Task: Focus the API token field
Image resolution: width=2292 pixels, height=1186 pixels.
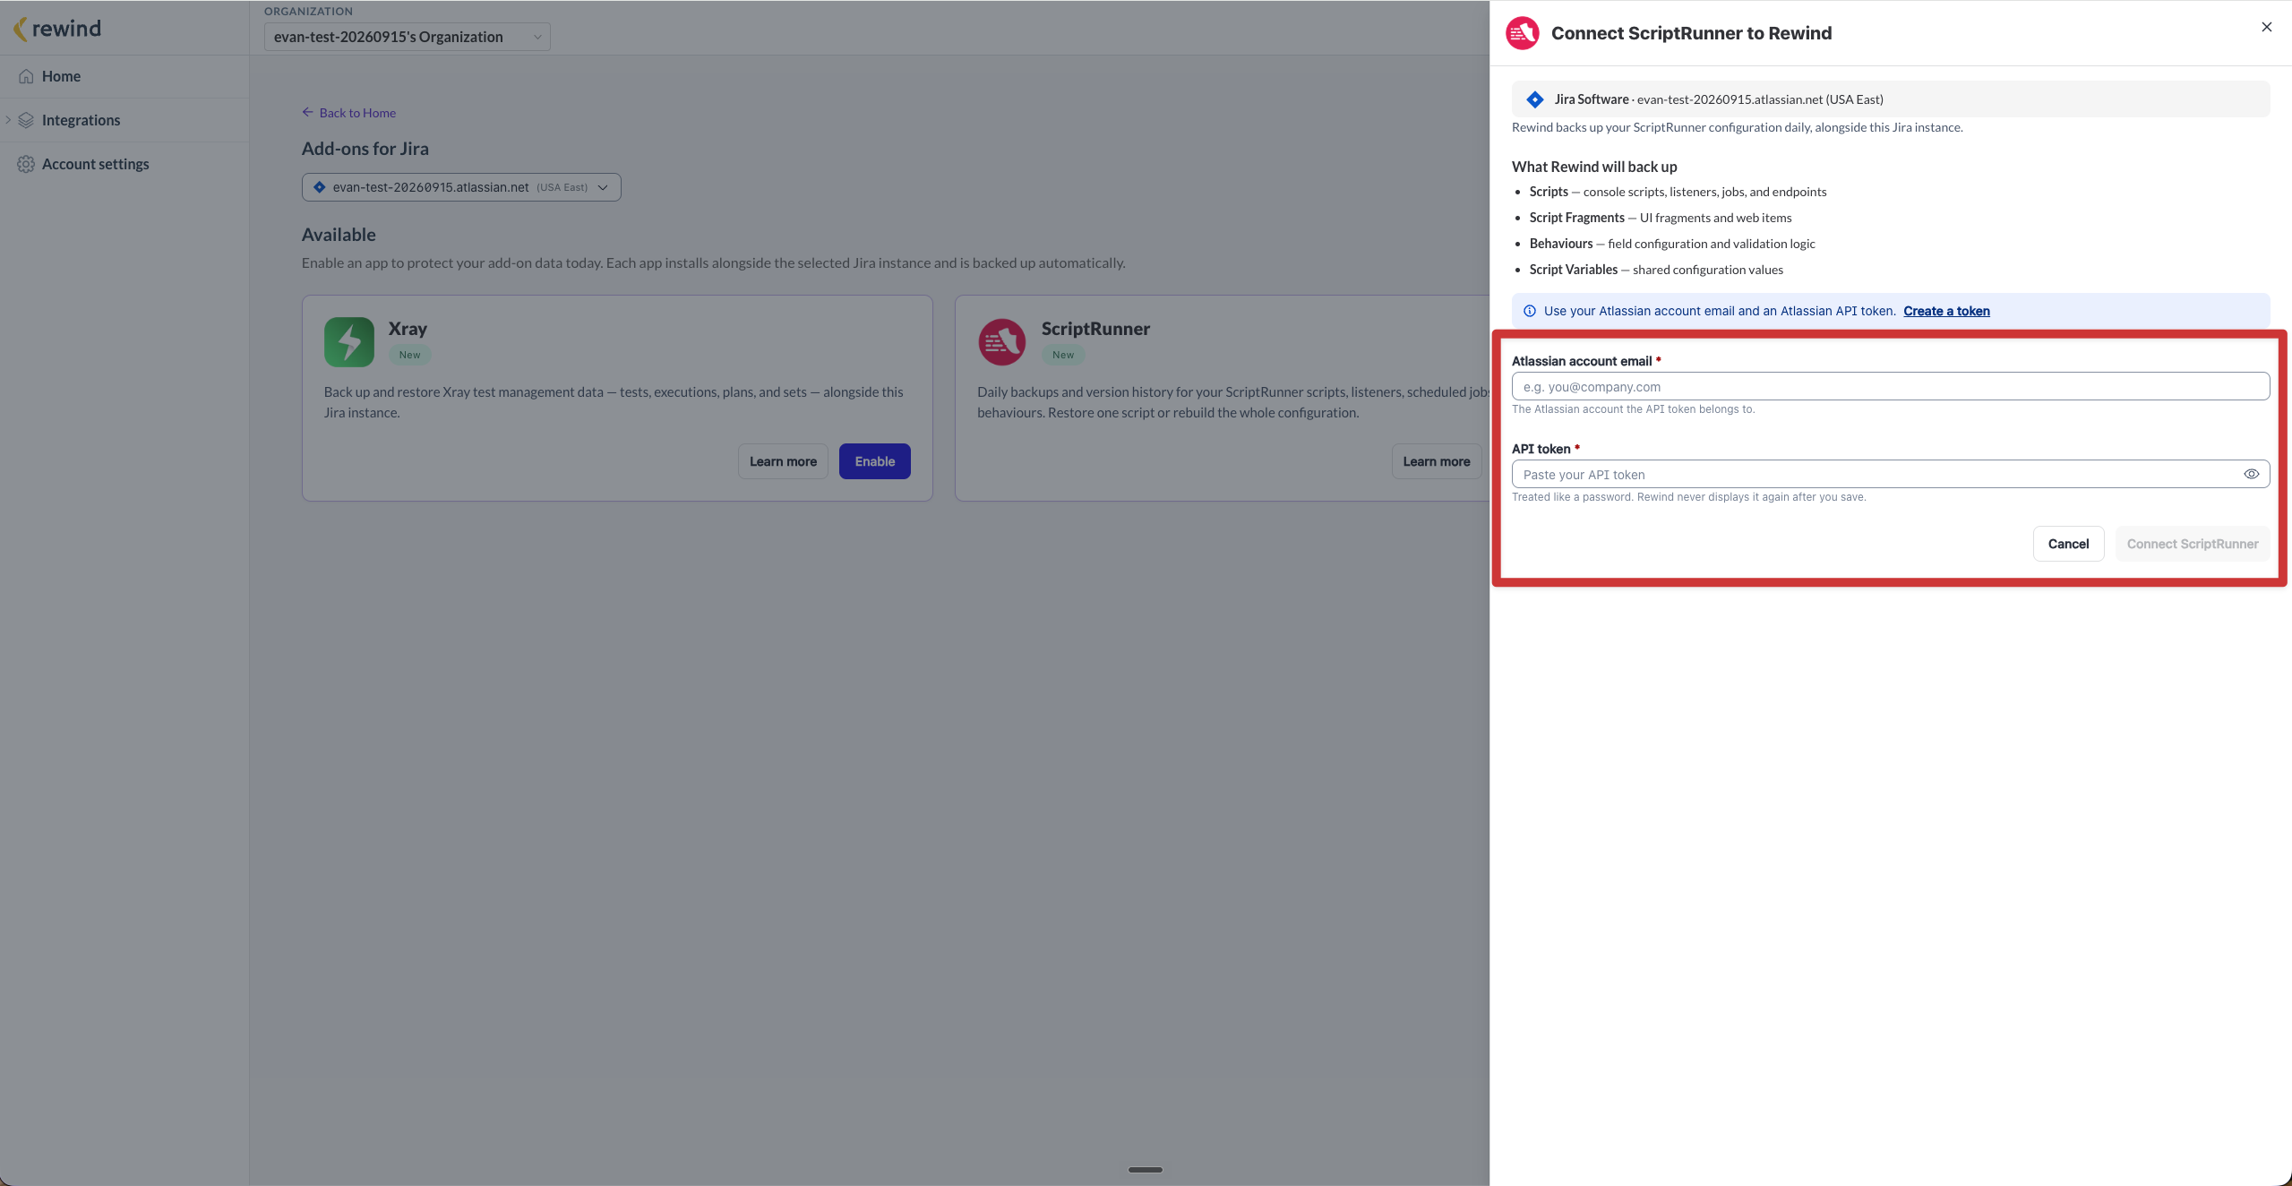Action: click(x=1890, y=474)
